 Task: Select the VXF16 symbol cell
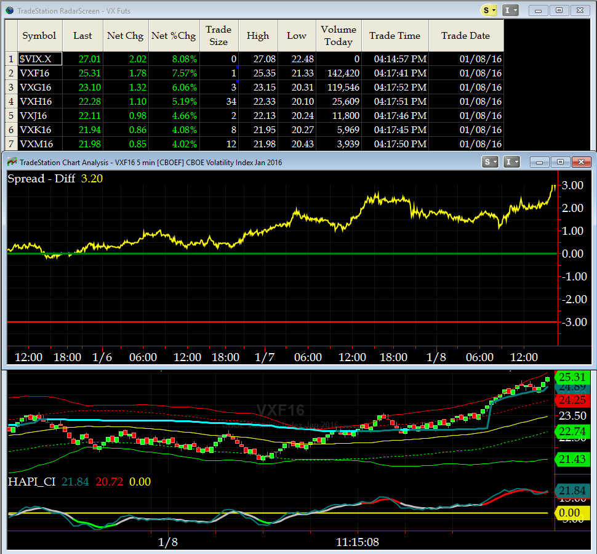[39, 73]
